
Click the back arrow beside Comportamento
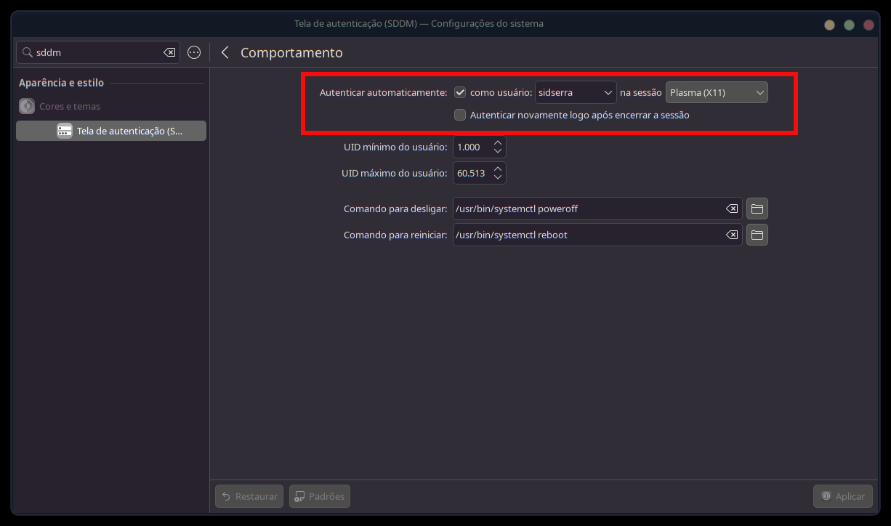point(225,52)
